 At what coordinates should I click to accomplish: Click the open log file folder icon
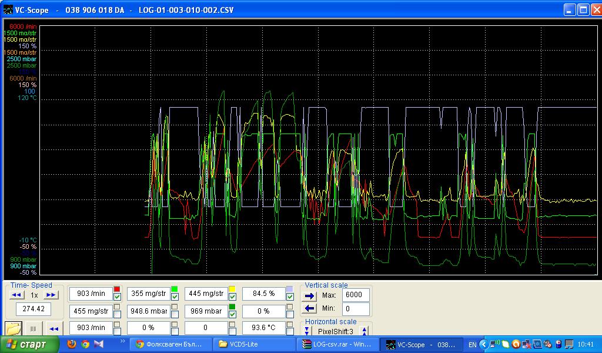tap(13, 328)
